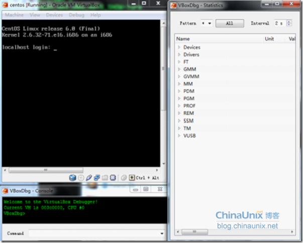Expand the PGM tree node
This screenshot has width=303, height=243.
(179, 98)
